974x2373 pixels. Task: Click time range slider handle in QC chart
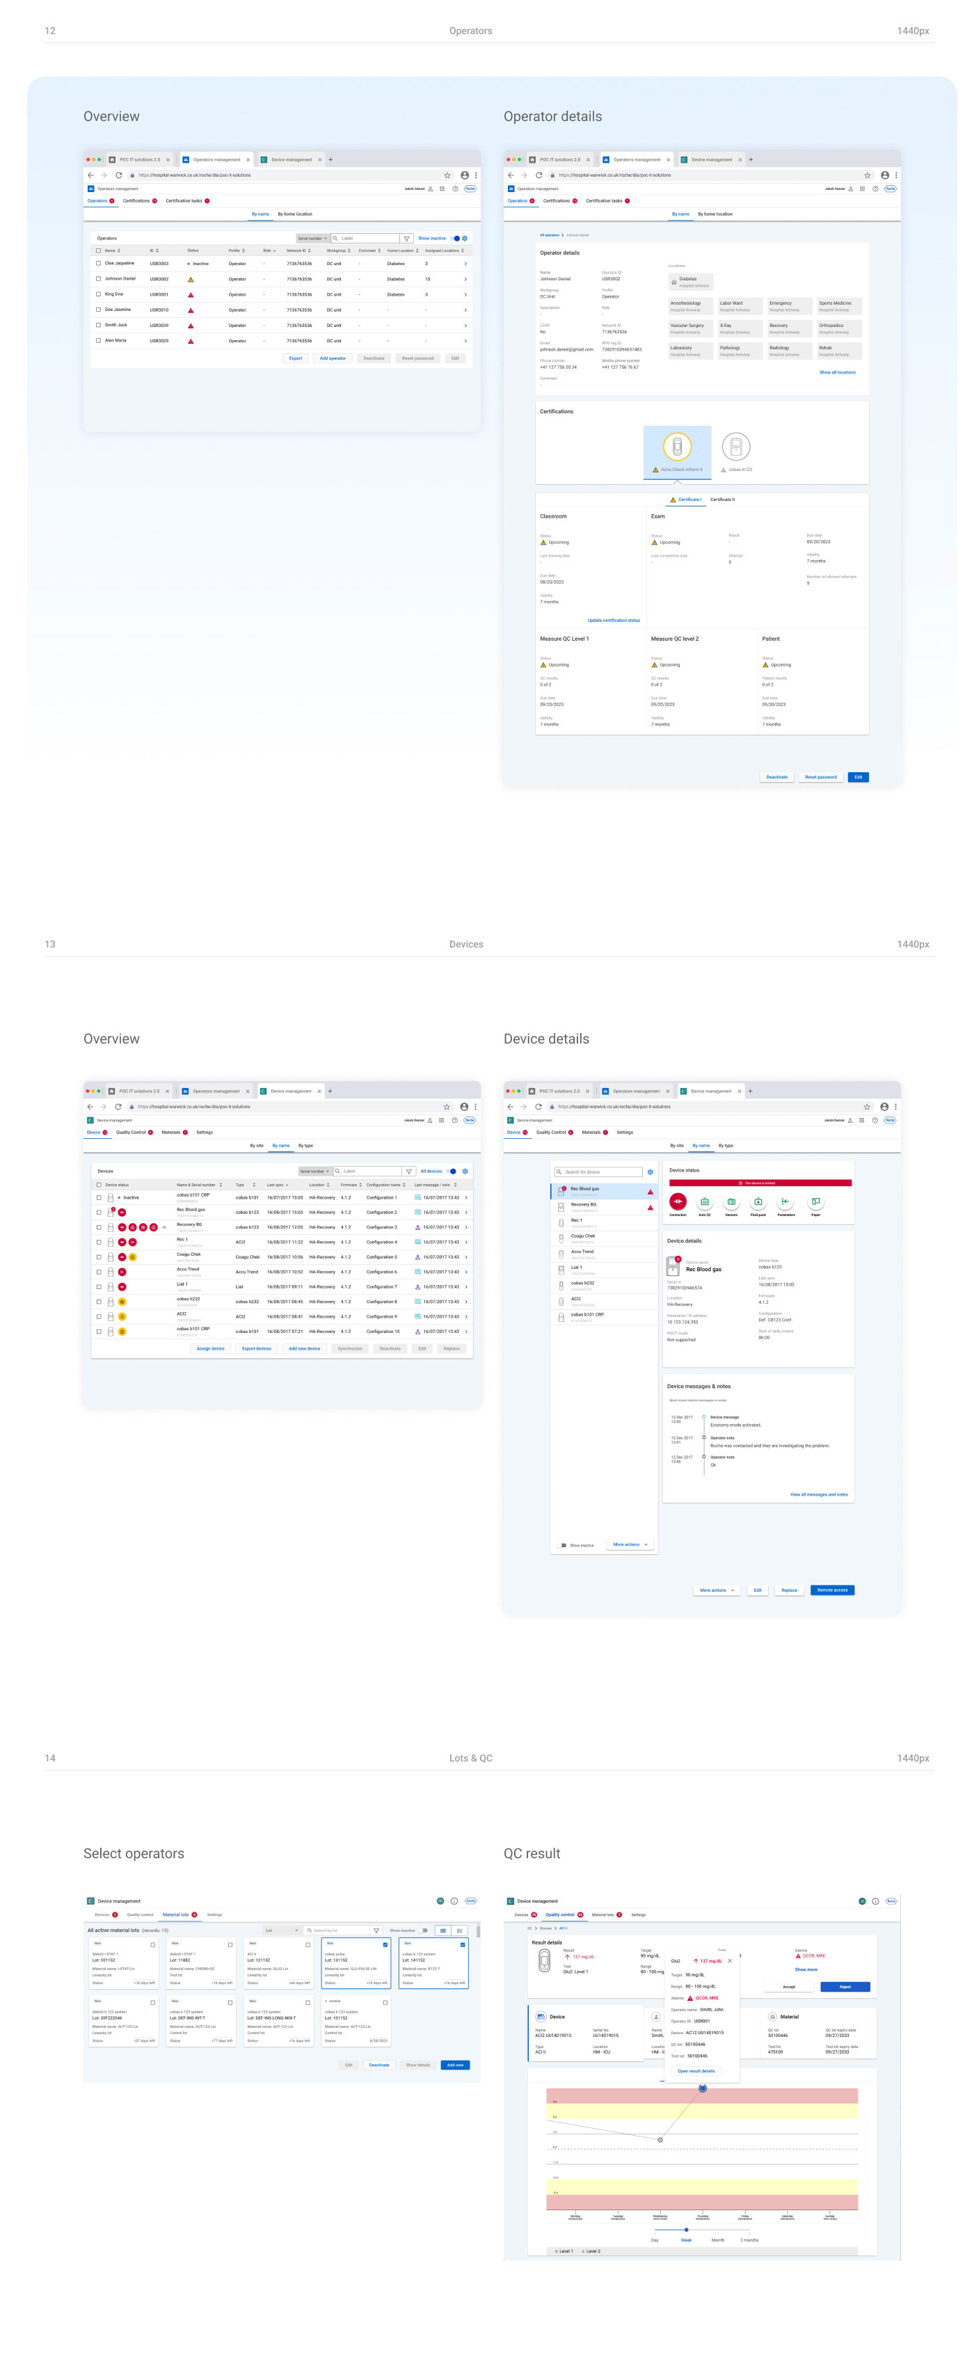(687, 2229)
